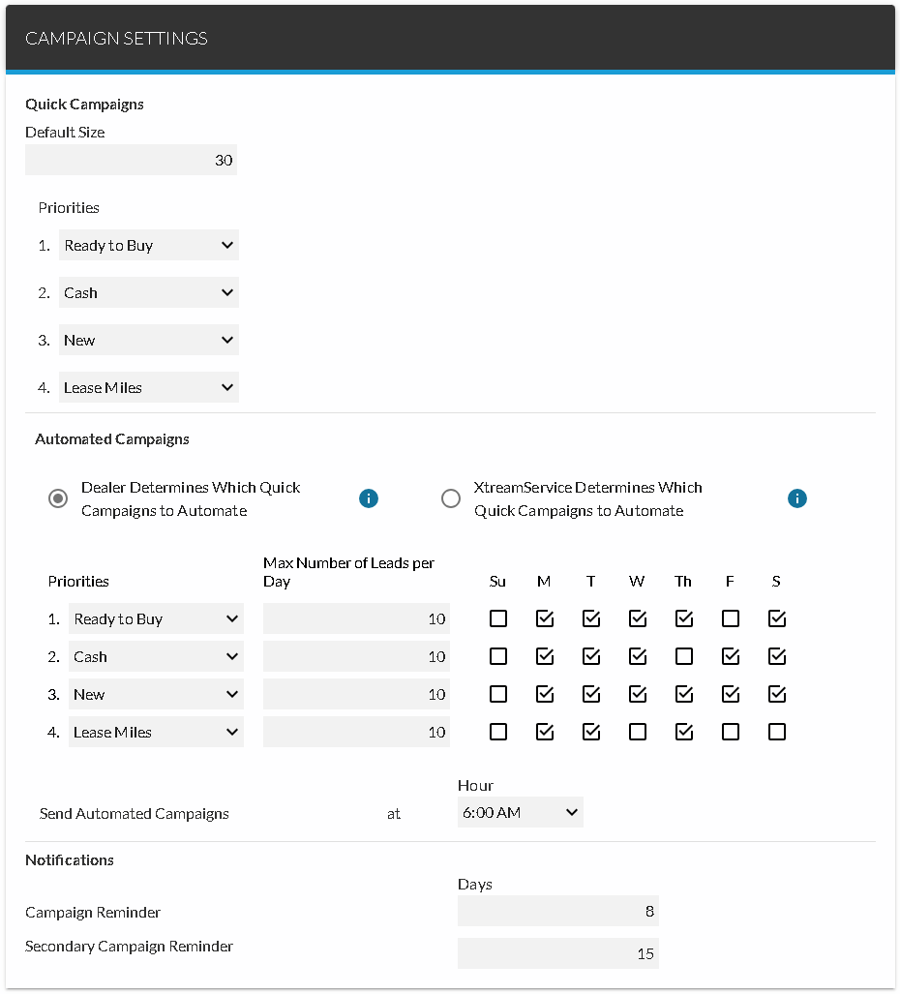This screenshot has height=994, width=900.
Task: Click info icon beside Dealer Determines option
Action: pyautogui.click(x=369, y=498)
